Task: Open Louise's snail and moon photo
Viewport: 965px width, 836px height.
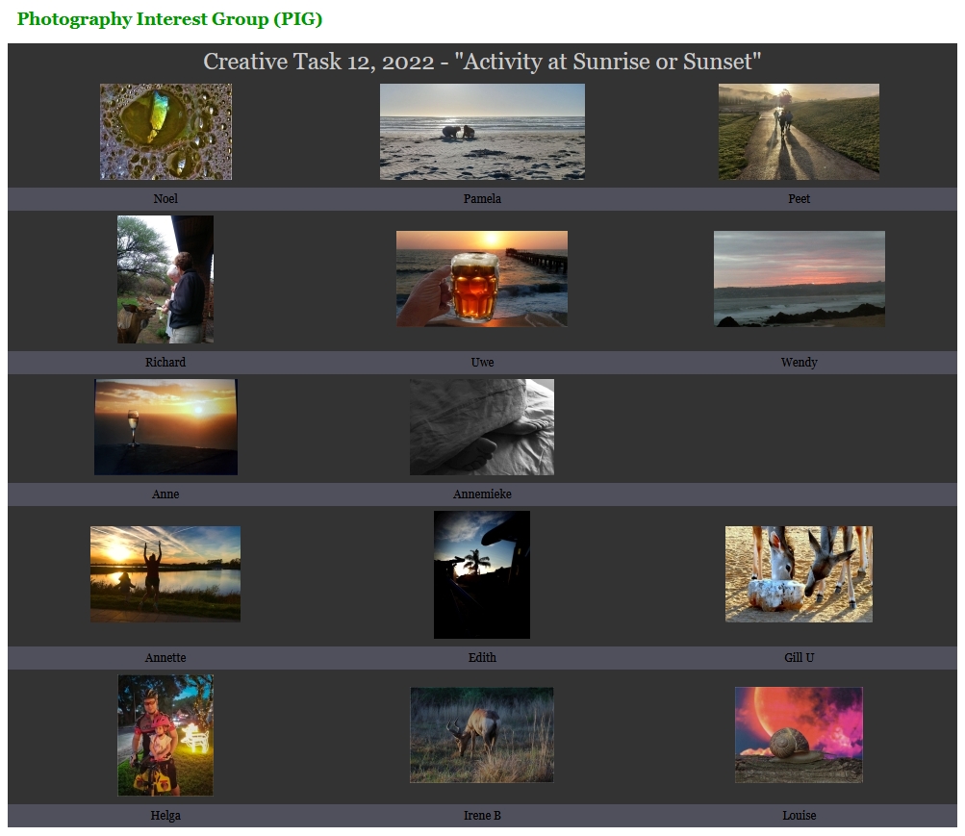Action: [799, 735]
